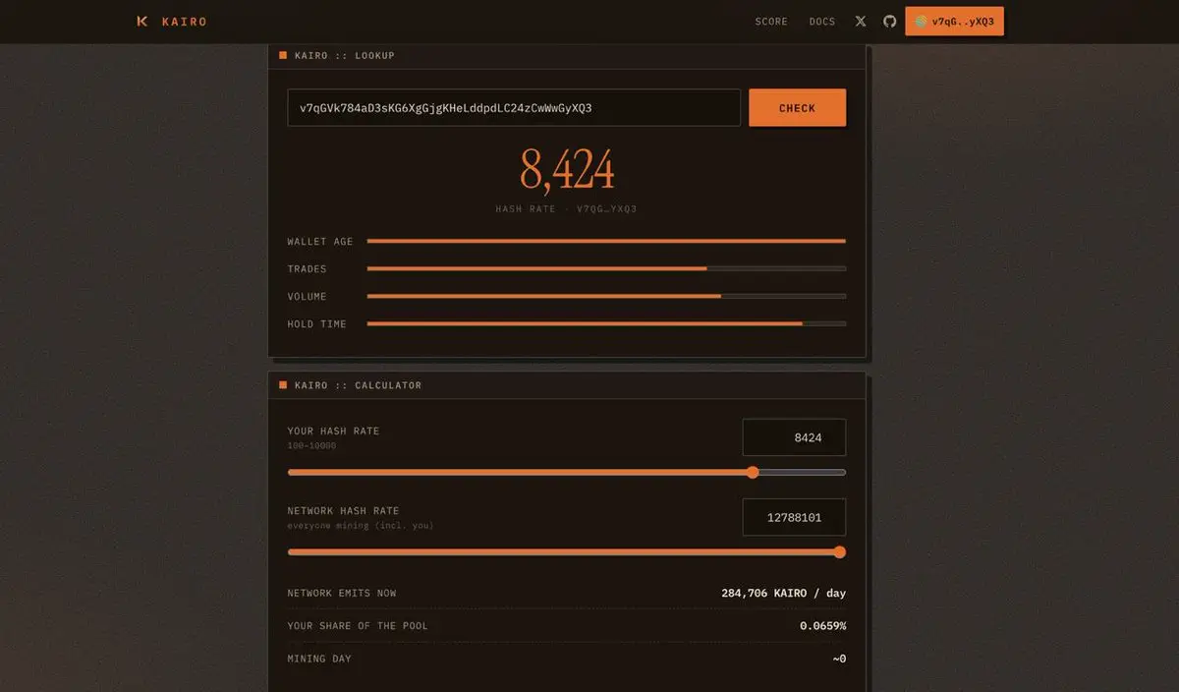1179x692 pixels.
Task: Click the 'TRADES' label
Action: 307,269
